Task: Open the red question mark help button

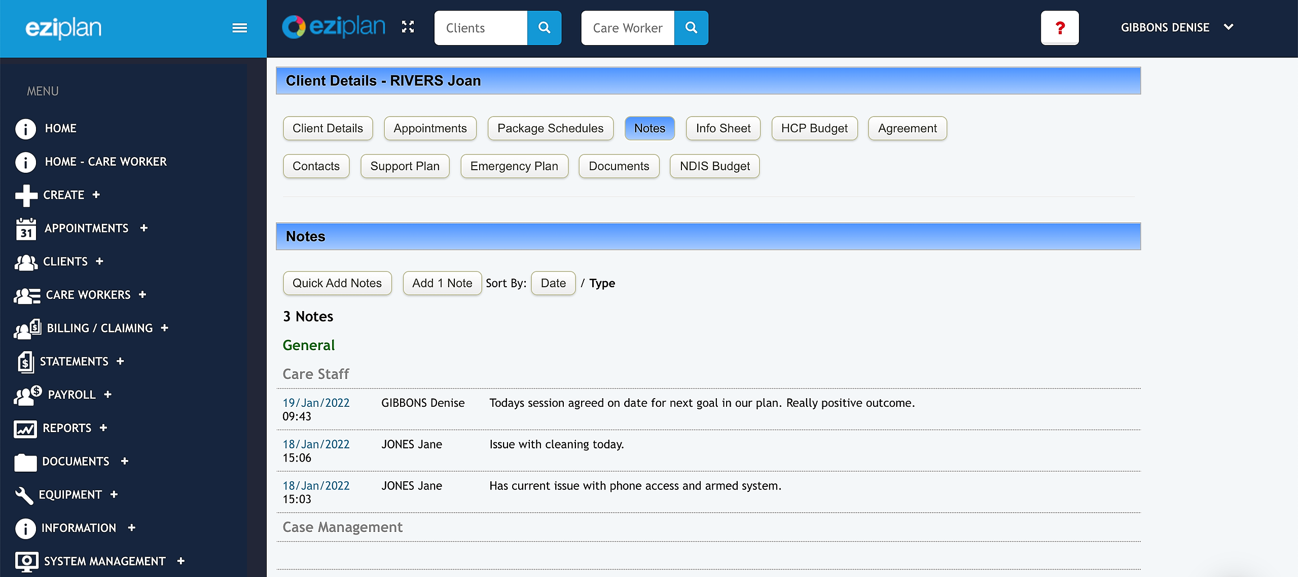Action: [1060, 28]
